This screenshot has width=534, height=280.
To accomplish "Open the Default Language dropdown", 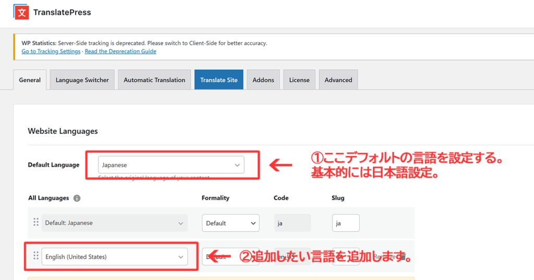I will coord(171,165).
